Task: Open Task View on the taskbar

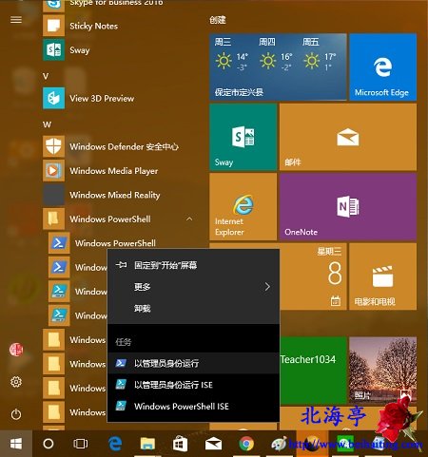Action: (81, 444)
